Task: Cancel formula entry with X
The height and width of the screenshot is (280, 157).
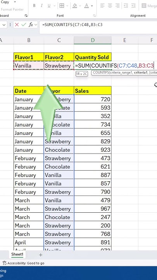Action: 17,24
